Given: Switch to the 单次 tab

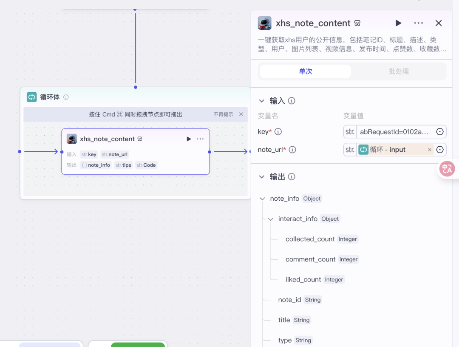Looking at the screenshot, I should (x=305, y=71).
